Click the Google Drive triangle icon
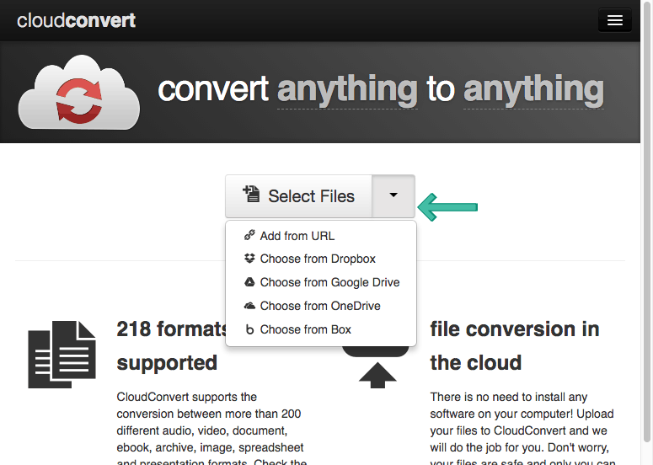 point(249,282)
